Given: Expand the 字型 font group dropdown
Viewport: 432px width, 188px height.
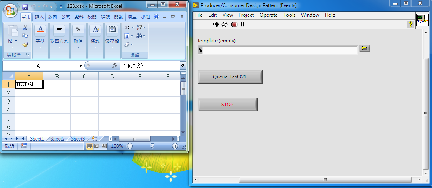Looking at the screenshot, I should 40,47.
